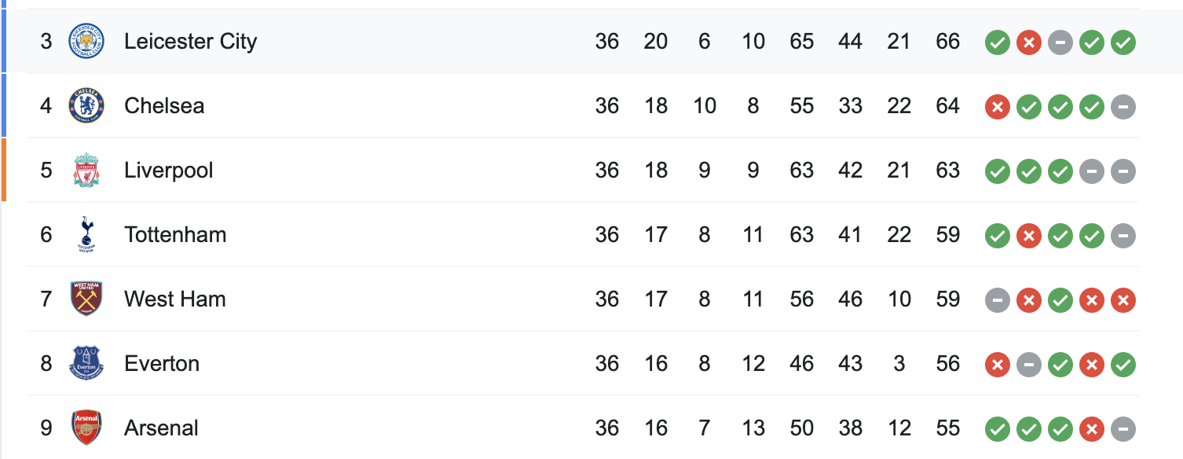Open the West Ham team link
This screenshot has height=459, width=1183.
click(x=175, y=299)
